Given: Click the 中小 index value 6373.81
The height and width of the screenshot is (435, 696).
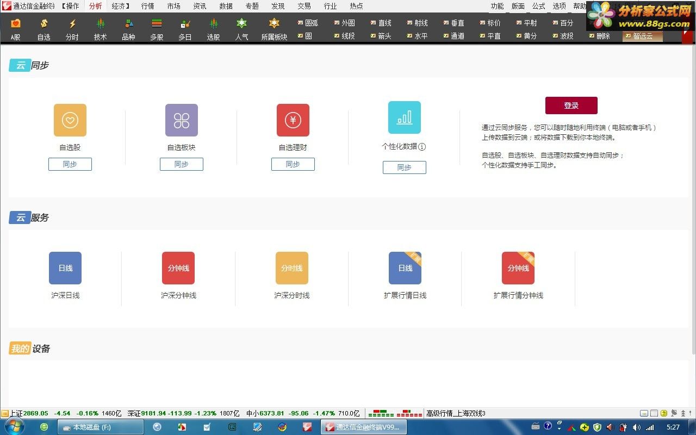Looking at the screenshot, I should click(272, 413).
